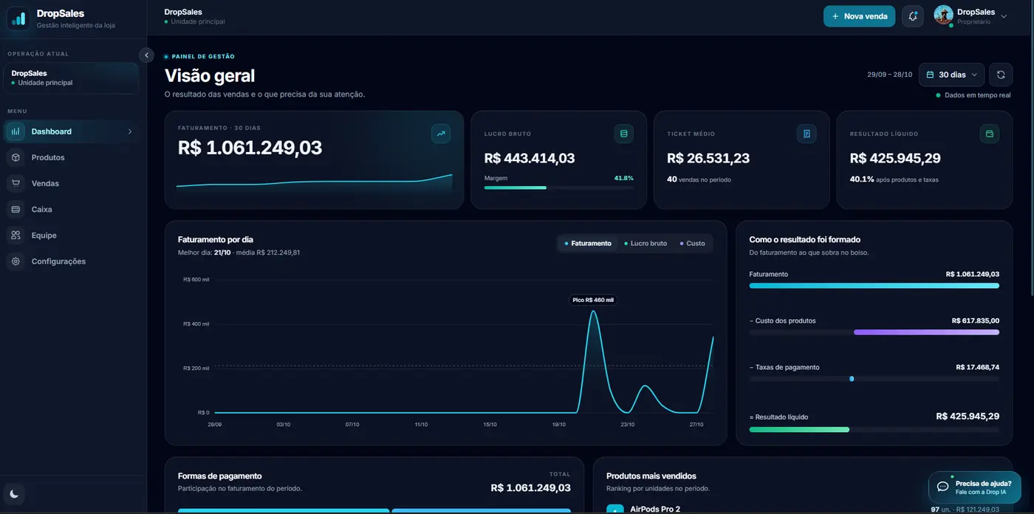This screenshot has height=514, width=1034.
Task: Toggle dark mode moon icon
Action: tap(14, 494)
